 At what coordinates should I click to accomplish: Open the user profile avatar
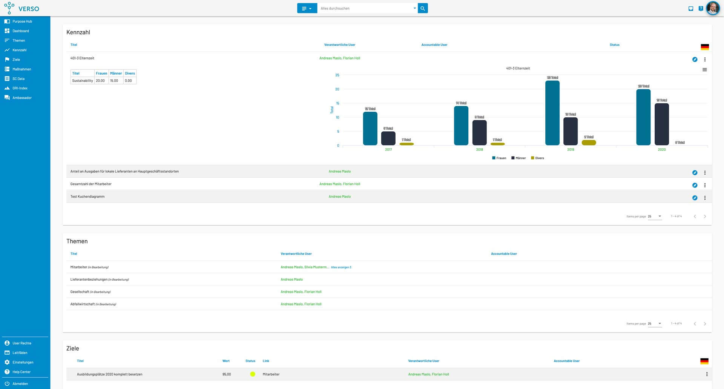click(x=713, y=8)
